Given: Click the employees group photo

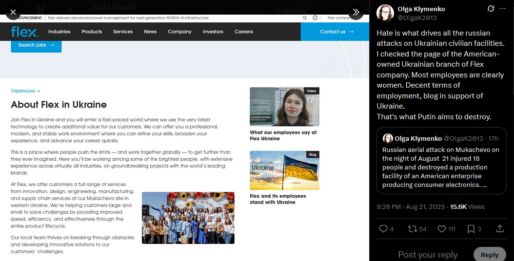Looking at the screenshot, I should coord(188,218).
